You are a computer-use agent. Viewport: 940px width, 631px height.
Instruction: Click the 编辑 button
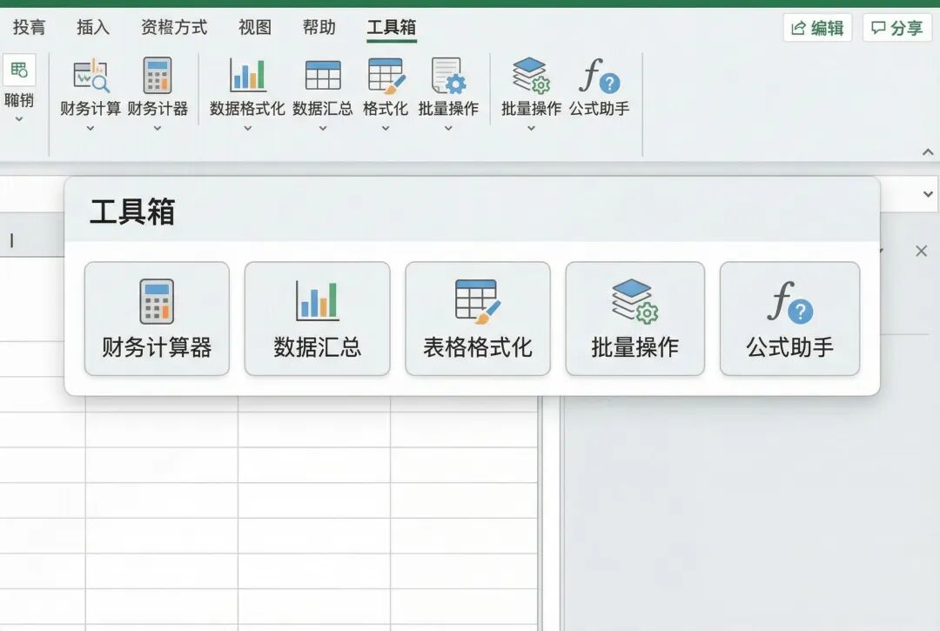(x=817, y=28)
